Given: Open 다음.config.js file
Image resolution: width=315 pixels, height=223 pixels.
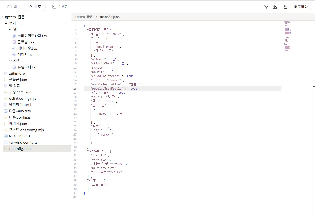Looking at the screenshot, I should (x=20, y=117).
